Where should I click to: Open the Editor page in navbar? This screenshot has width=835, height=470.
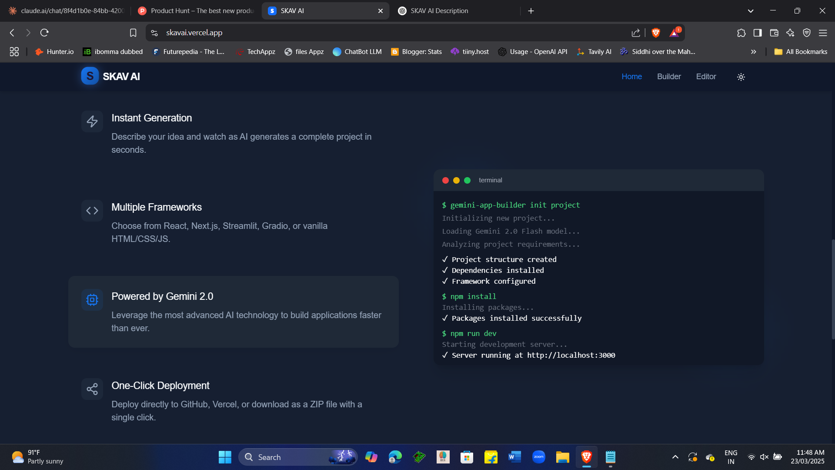coord(706,77)
